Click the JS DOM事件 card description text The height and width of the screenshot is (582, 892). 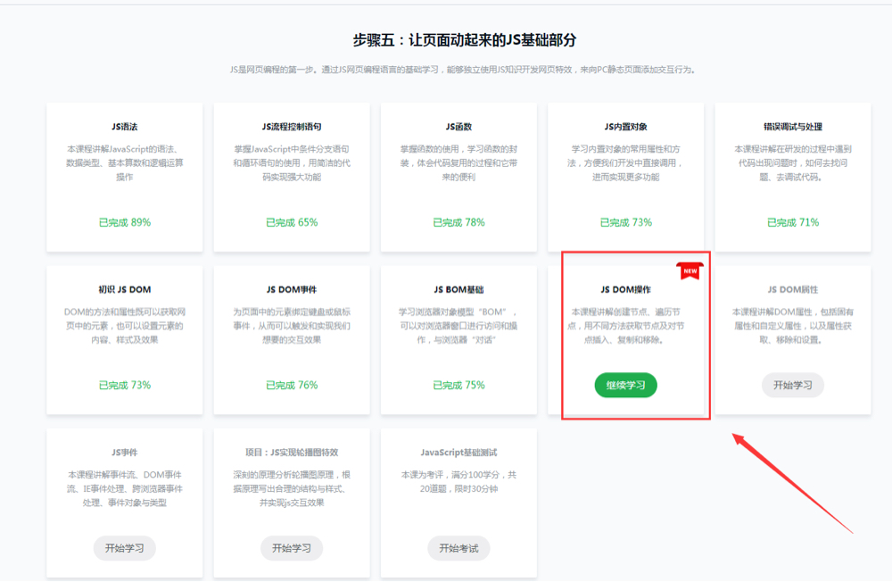[x=292, y=326]
